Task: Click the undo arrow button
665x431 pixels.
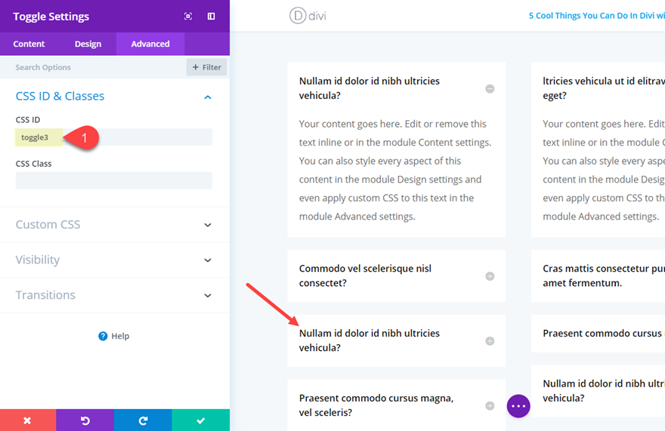Action: pyautogui.click(x=85, y=420)
